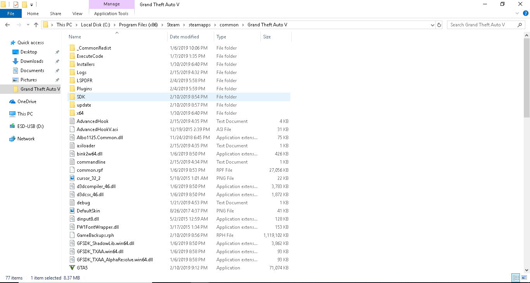Click the scrollbar up arrow
Viewport: 530px width, 283px height.
pos(527,35)
